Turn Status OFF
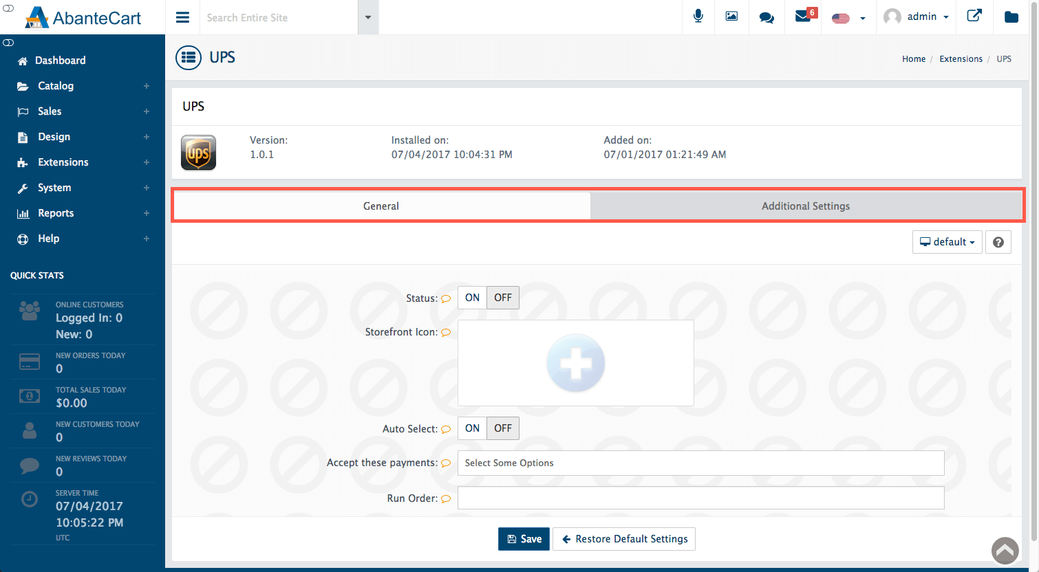Viewport: 1039px width, 572px height. click(503, 298)
